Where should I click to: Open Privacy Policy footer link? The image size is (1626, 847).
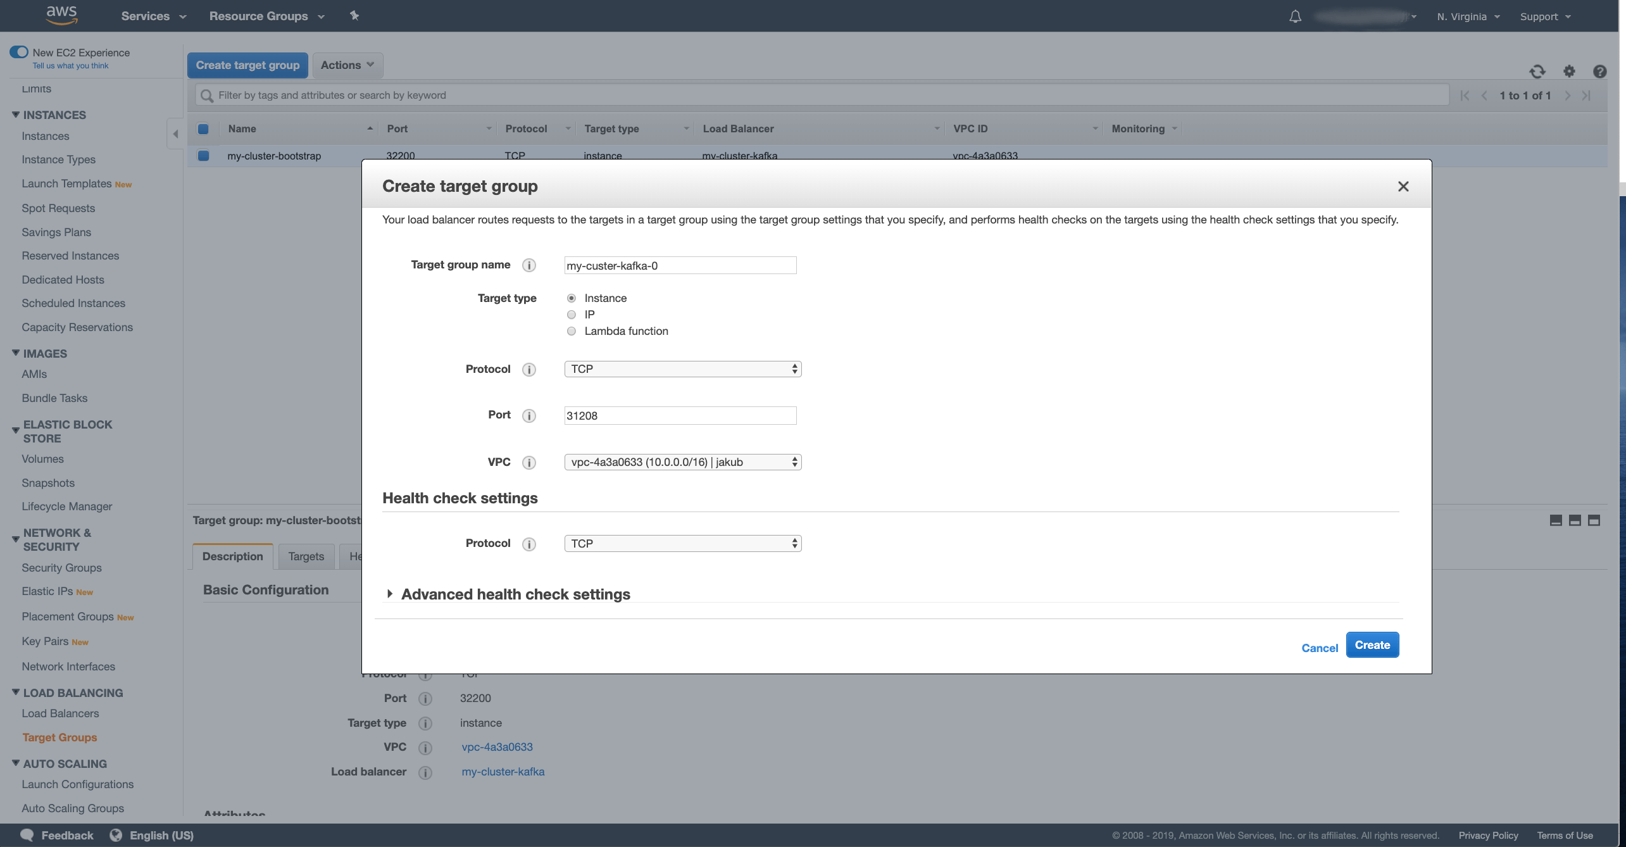click(x=1488, y=836)
